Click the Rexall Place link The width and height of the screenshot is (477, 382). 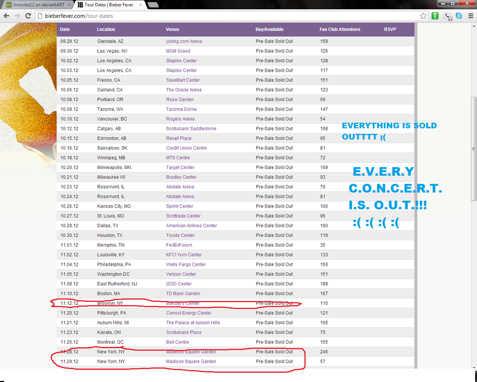coord(178,139)
